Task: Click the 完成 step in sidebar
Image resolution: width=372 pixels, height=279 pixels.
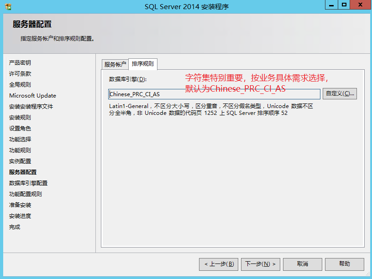Action: (x=15, y=227)
